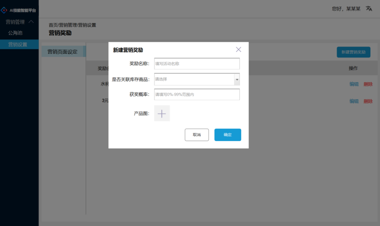Click the 新建营销奖励 blue button
The height and width of the screenshot is (226, 380).
[x=353, y=52]
